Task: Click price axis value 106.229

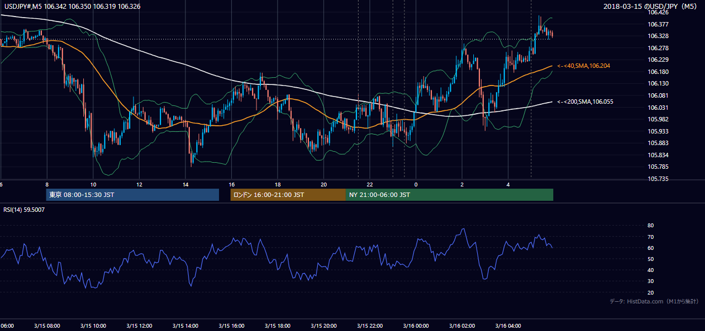Action: pos(658,60)
